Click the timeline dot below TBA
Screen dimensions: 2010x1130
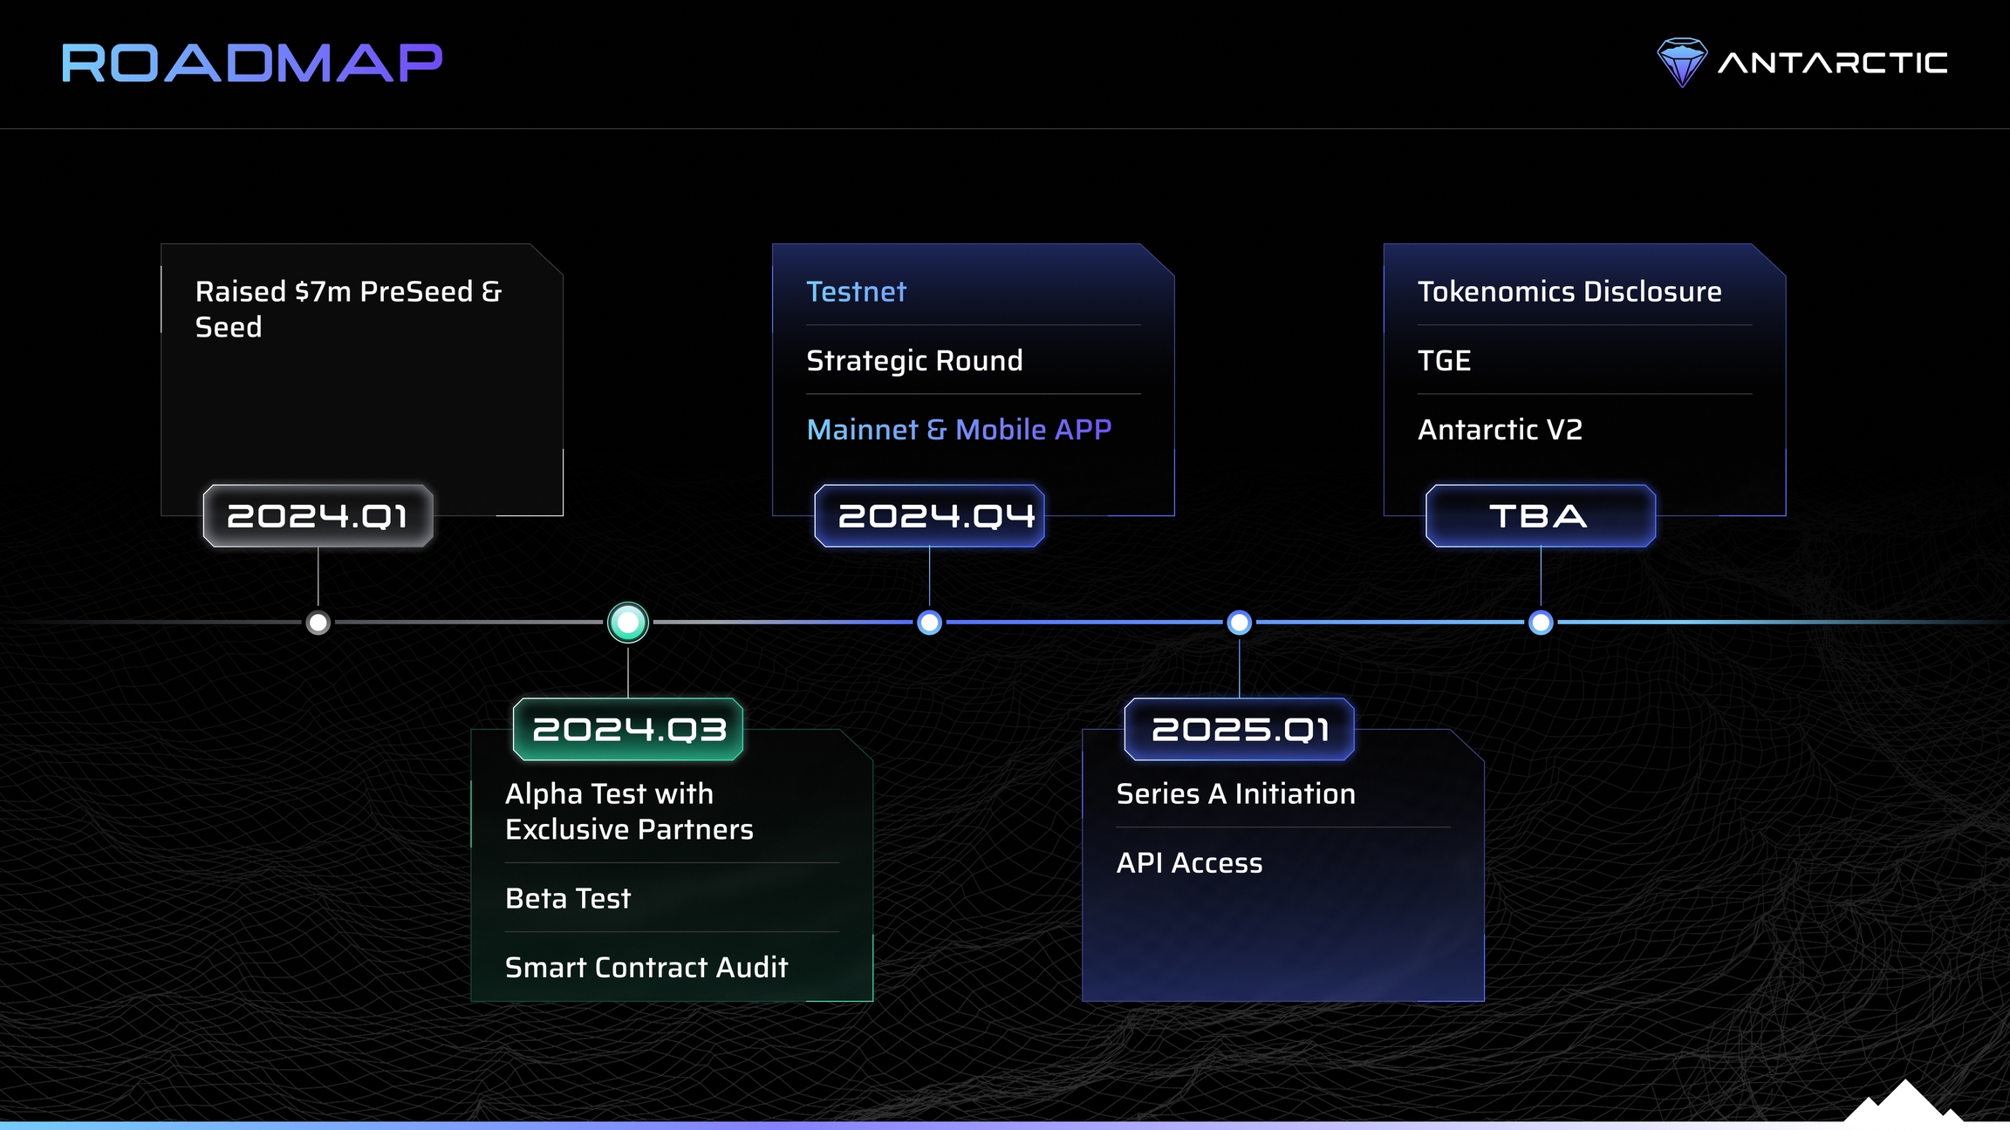pyautogui.click(x=1541, y=623)
